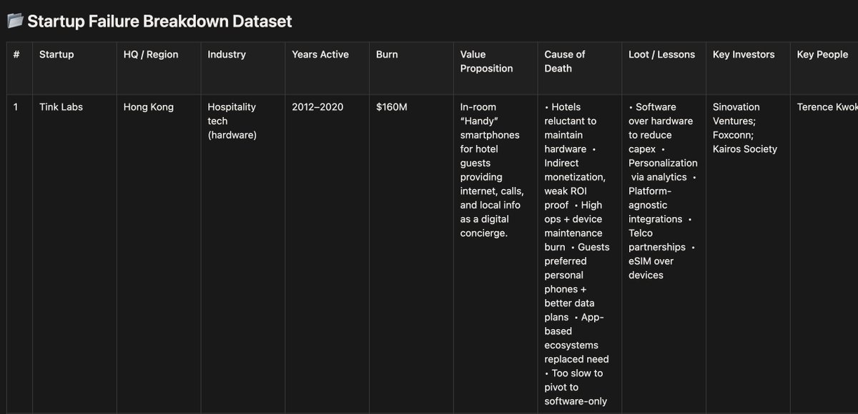Screen dimensions: 858x414
Task: Select the 'Key People' column header
Action: (x=825, y=68)
